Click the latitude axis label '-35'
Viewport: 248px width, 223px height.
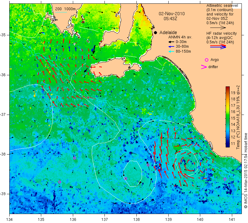(3, 35)
